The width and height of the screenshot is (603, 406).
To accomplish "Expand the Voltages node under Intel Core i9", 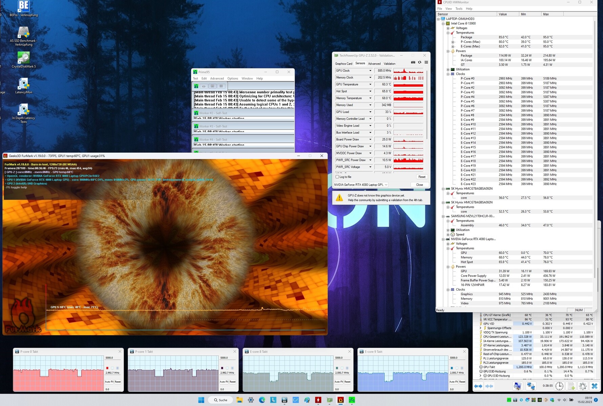I will (x=448, y=28).
